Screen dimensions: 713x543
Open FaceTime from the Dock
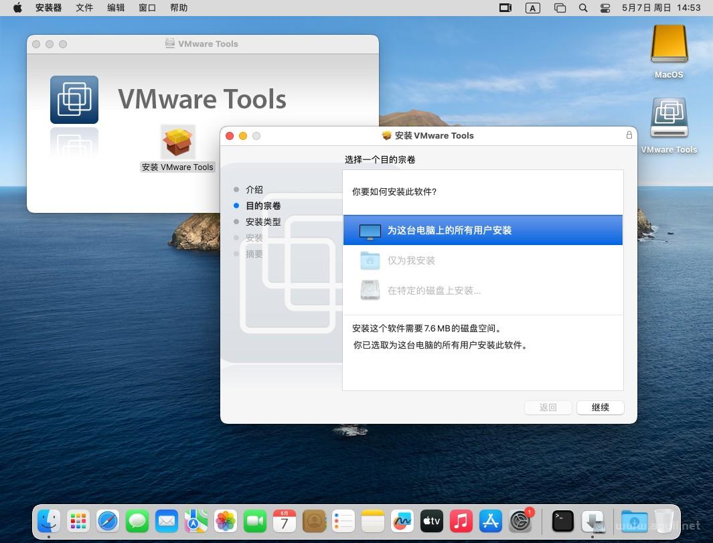(x=255, y=521)
